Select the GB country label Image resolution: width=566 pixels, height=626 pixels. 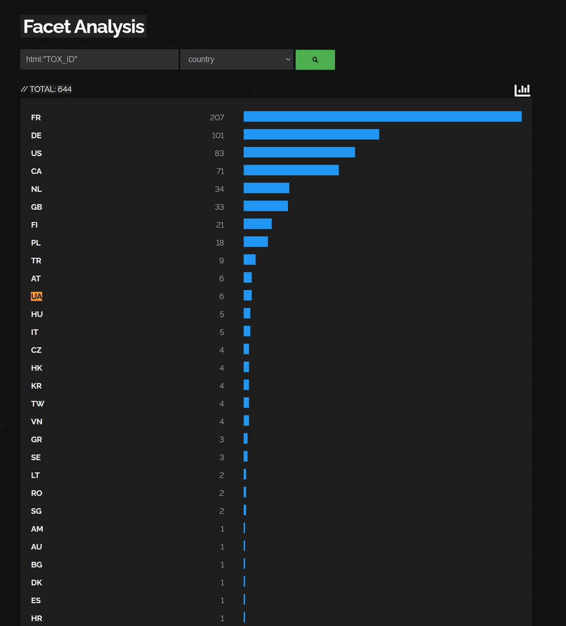37,207
